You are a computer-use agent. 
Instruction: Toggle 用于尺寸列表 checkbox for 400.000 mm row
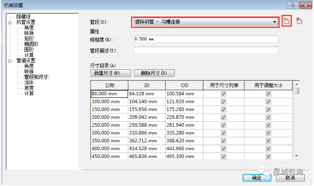224,149
